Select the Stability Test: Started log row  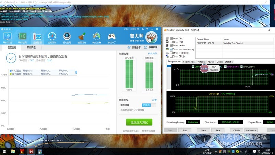235,43
